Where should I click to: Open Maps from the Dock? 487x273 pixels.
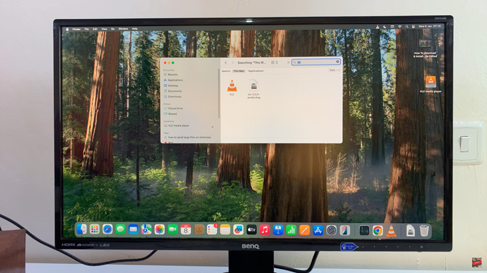146,230
